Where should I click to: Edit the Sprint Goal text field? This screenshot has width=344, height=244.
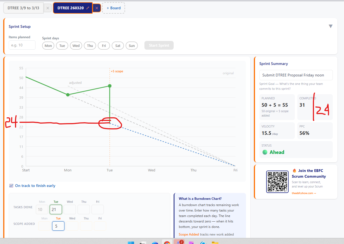pyautogui.click(x=296, y=75)
